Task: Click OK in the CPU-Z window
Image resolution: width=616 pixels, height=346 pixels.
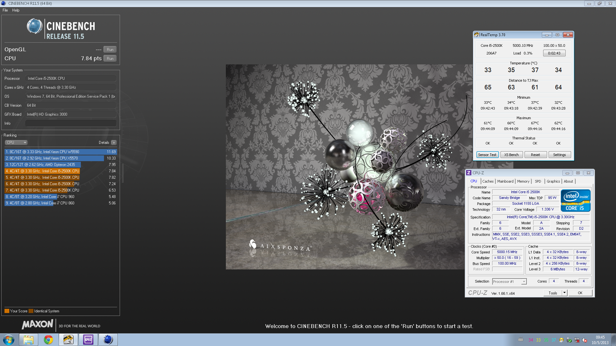Action: tap(580, 293)
